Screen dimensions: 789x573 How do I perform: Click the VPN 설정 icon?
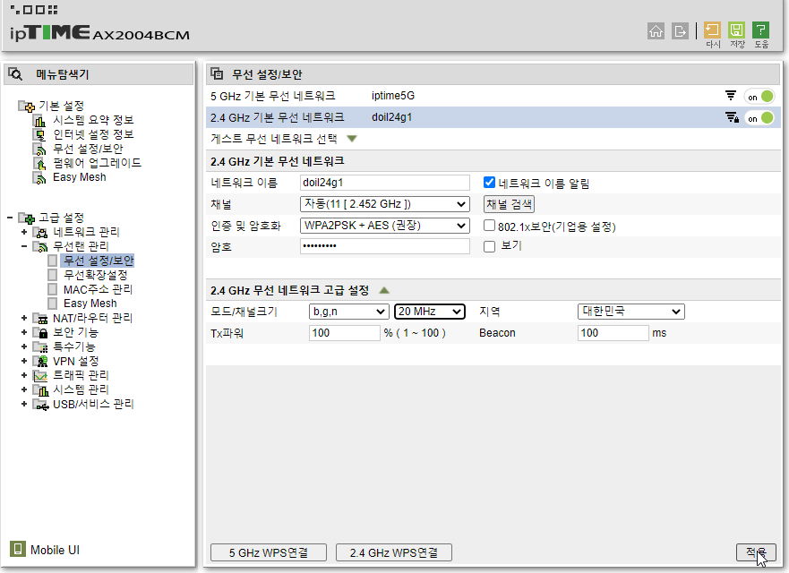pos(40,361)
